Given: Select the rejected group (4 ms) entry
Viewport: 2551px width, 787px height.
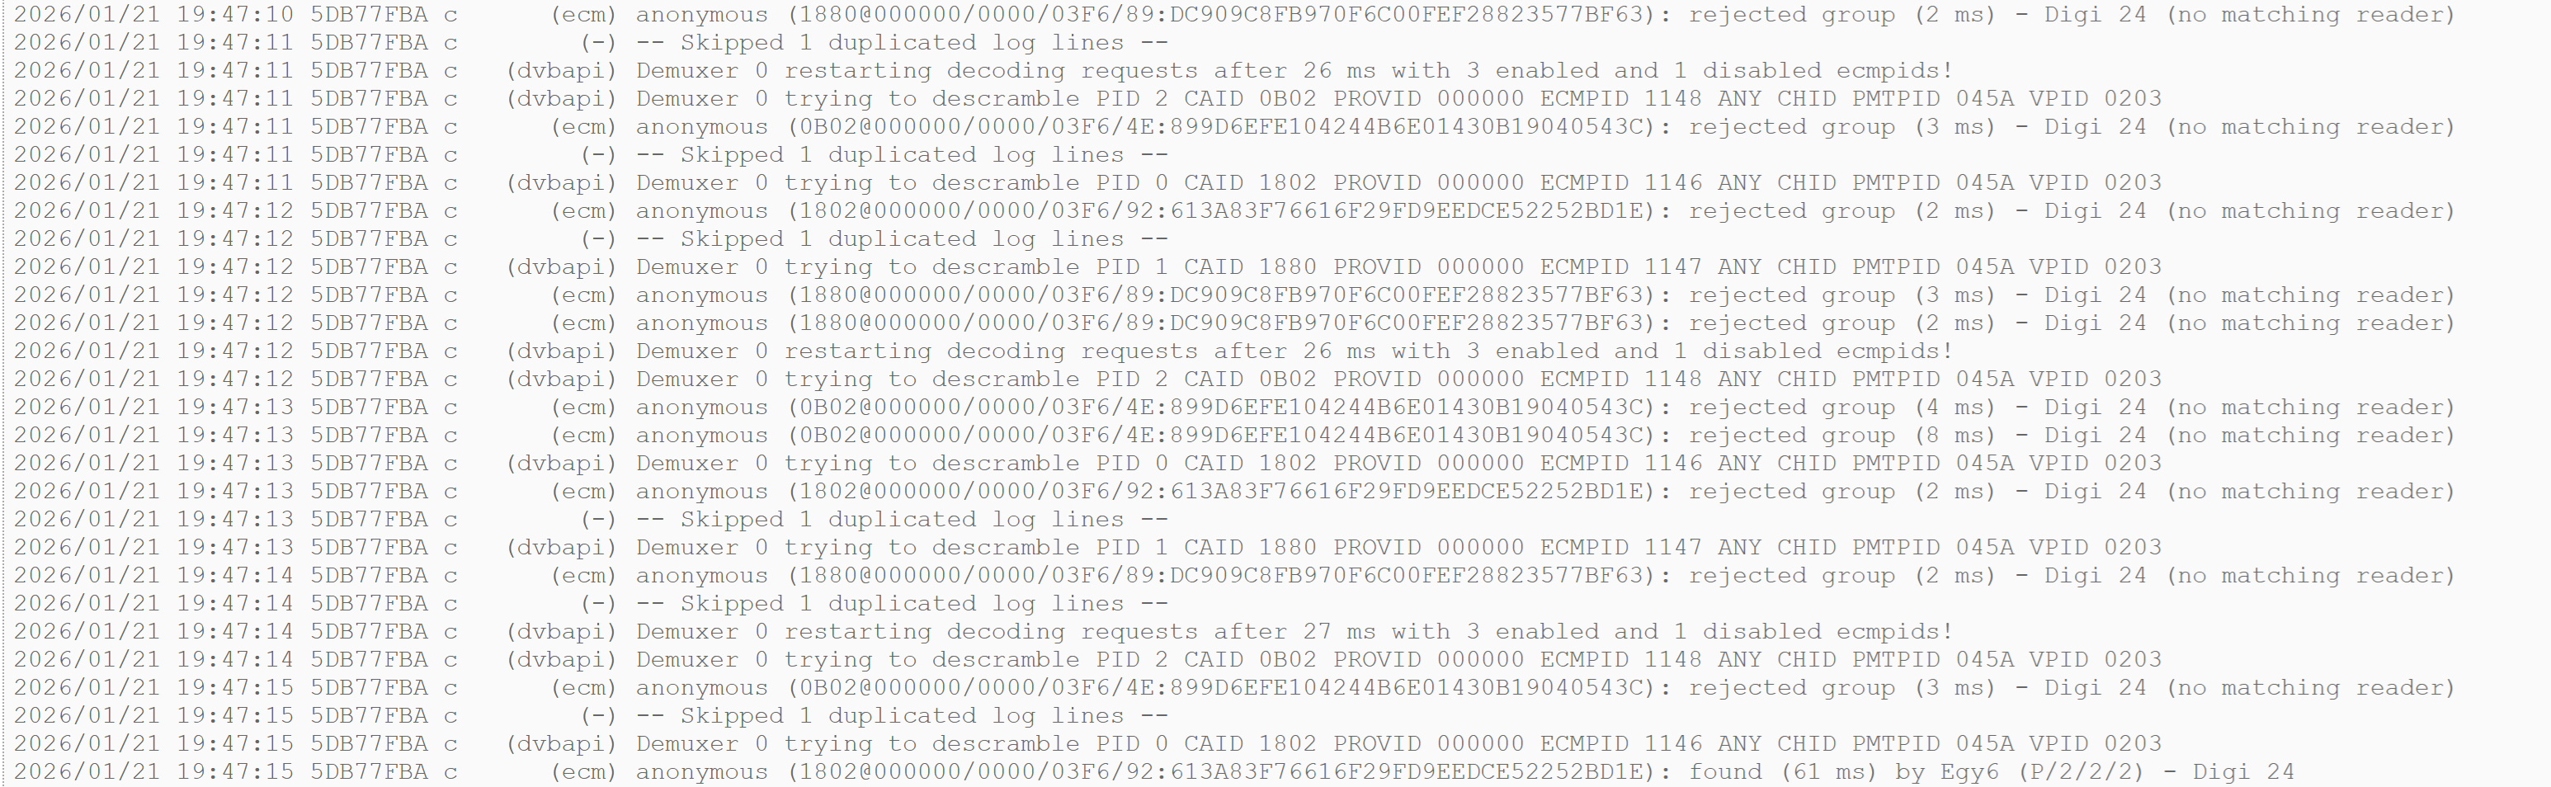Looking at the screenshot, I should (1235, 408).
